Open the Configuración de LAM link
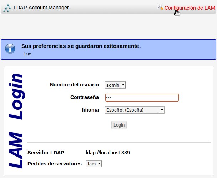Image resolution: width=217 pixels, height=178 pixels. coord(190,8)
